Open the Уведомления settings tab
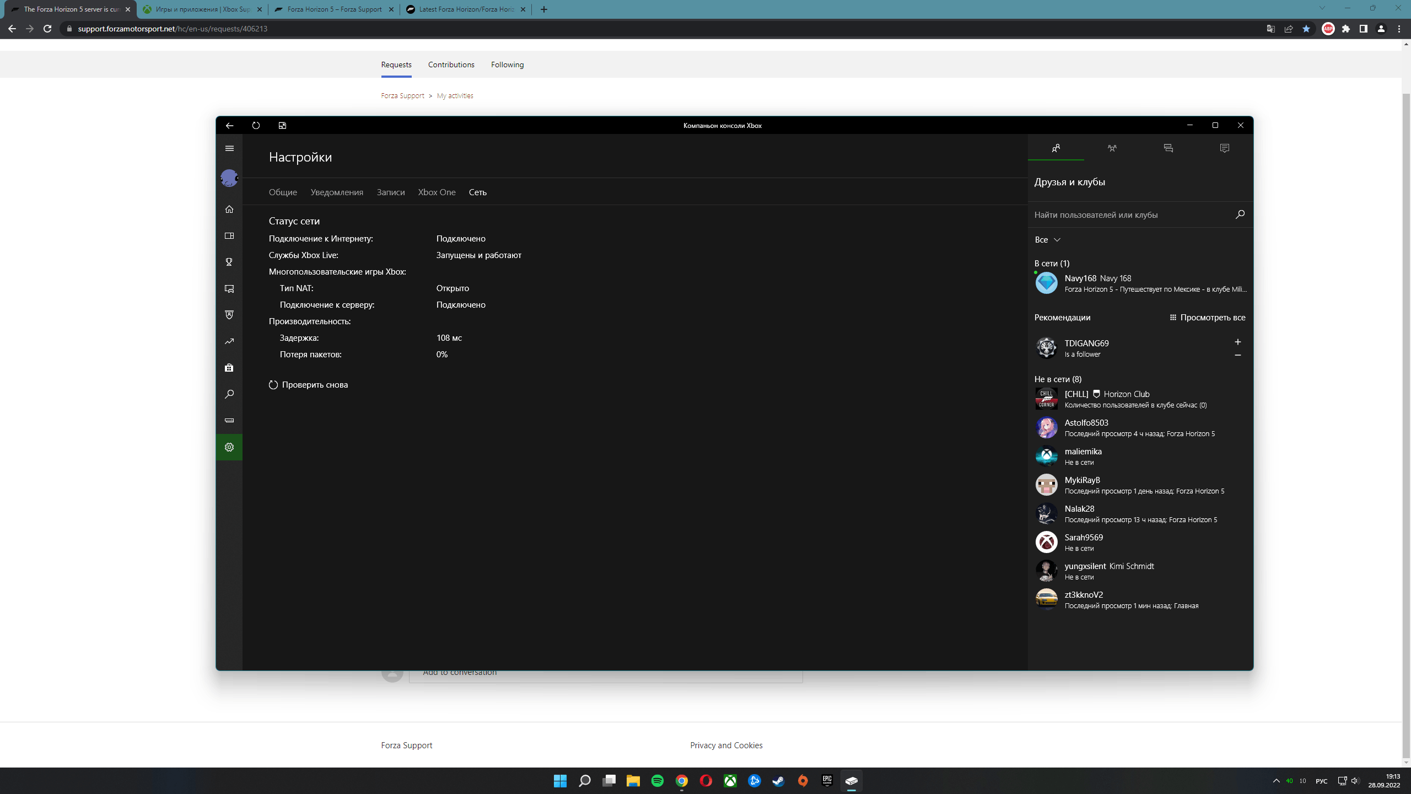This screenshot has height=794, width=1411. 337,192
